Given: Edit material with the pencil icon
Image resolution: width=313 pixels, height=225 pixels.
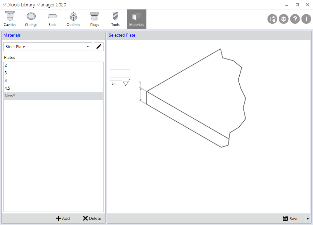Looking at the screenshot, I should (99, 47).
